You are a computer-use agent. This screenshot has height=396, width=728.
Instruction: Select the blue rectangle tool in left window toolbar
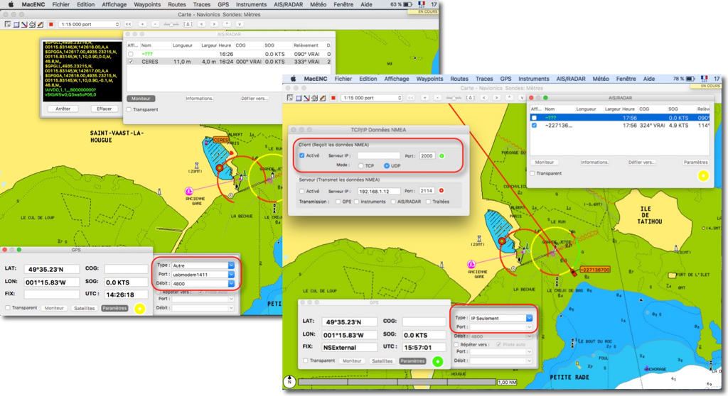[16, 24]
